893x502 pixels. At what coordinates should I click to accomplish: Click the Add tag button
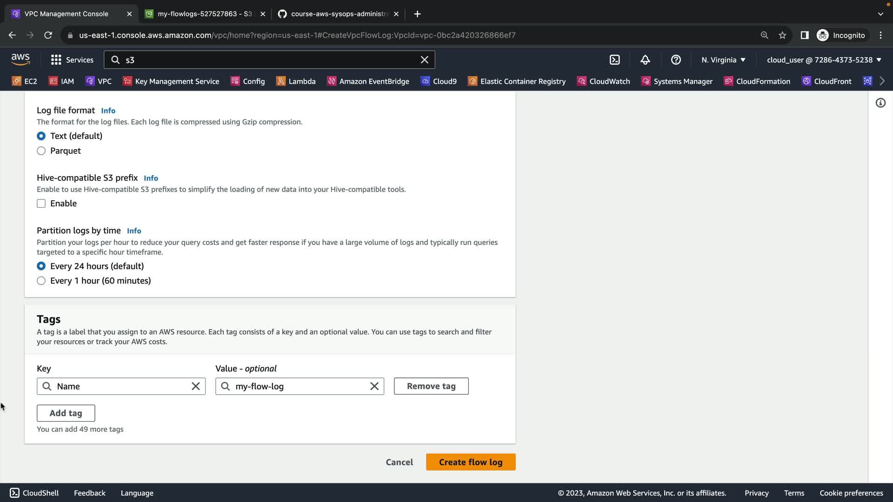click(66, 413)
